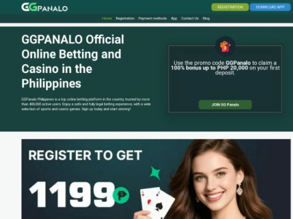
Task: Open the Blog navigation link
Action: [206, 18]
